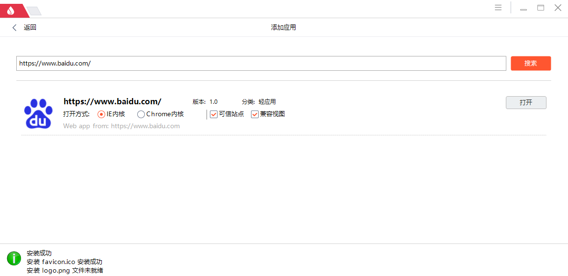Viewport: 568px width, 276px height.
Task: Click the https://www.baidu.com/ heading link
Action: point(112,101)
